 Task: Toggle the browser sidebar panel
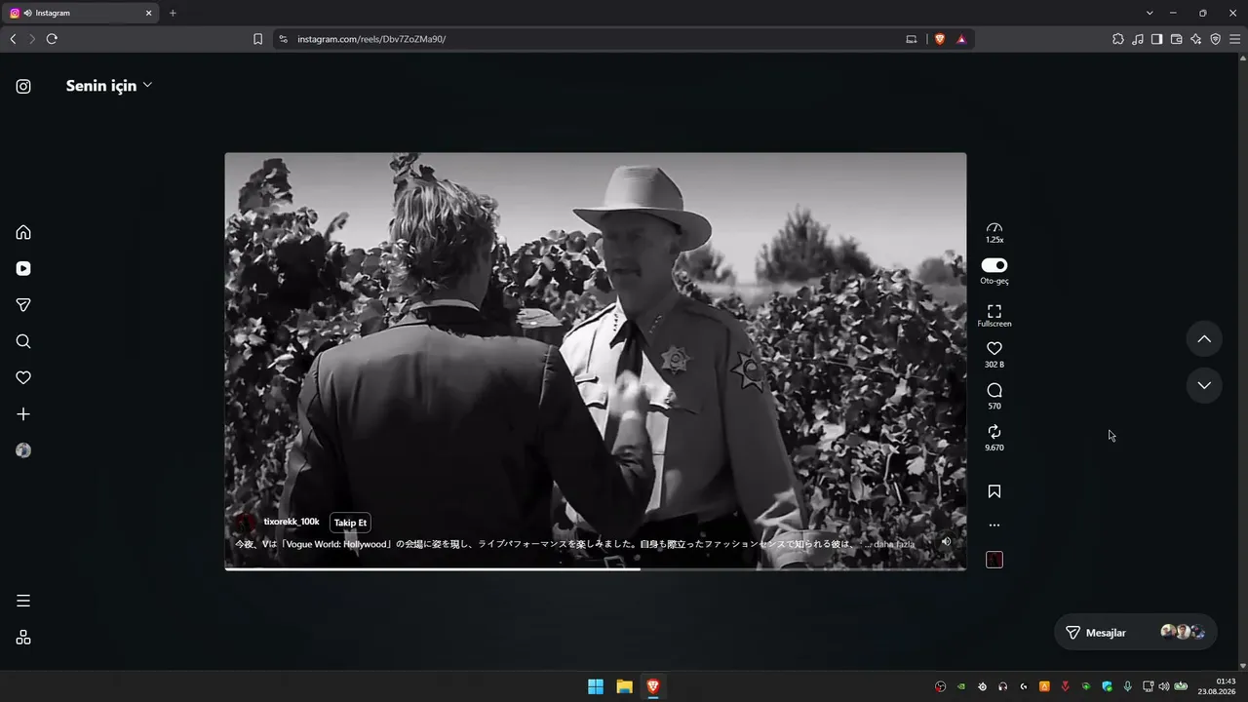pyautogui.click(x=1156, y=39)
